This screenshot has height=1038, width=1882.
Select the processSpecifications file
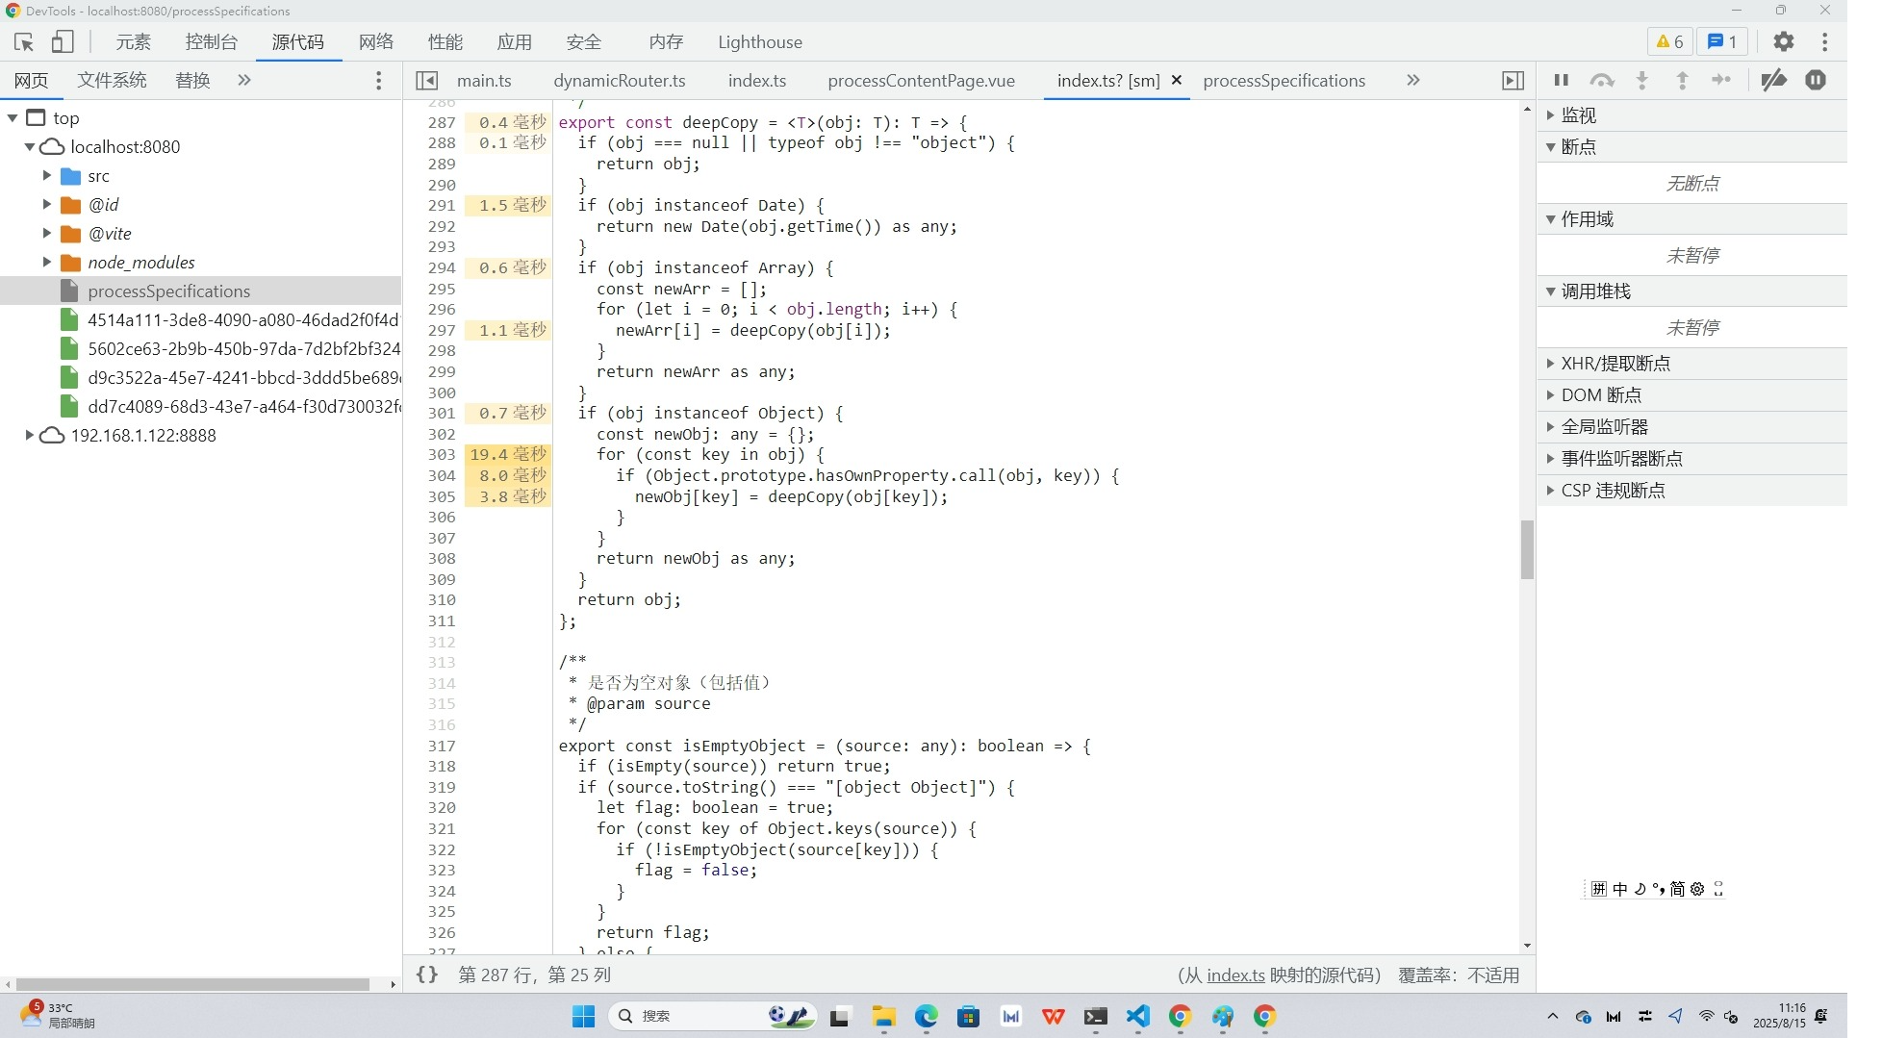point(200,291)
